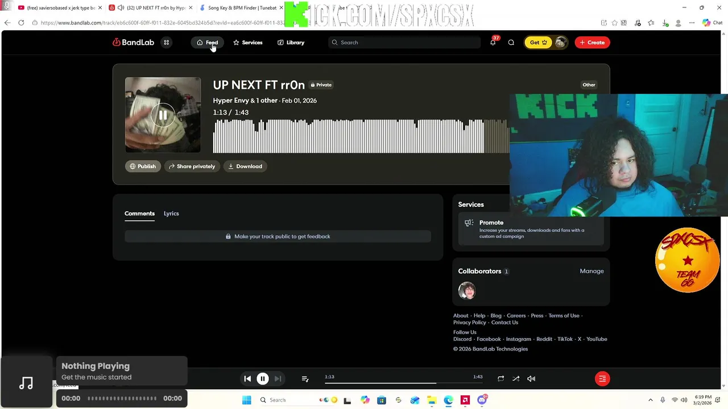Toggle shuffle in the player bar
728x409 pixels.
[x=516, y=378]
